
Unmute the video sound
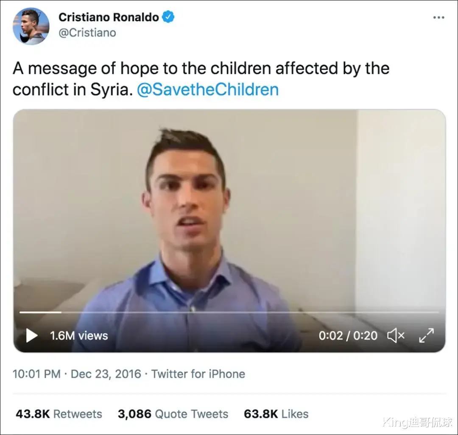click(396, 335)
